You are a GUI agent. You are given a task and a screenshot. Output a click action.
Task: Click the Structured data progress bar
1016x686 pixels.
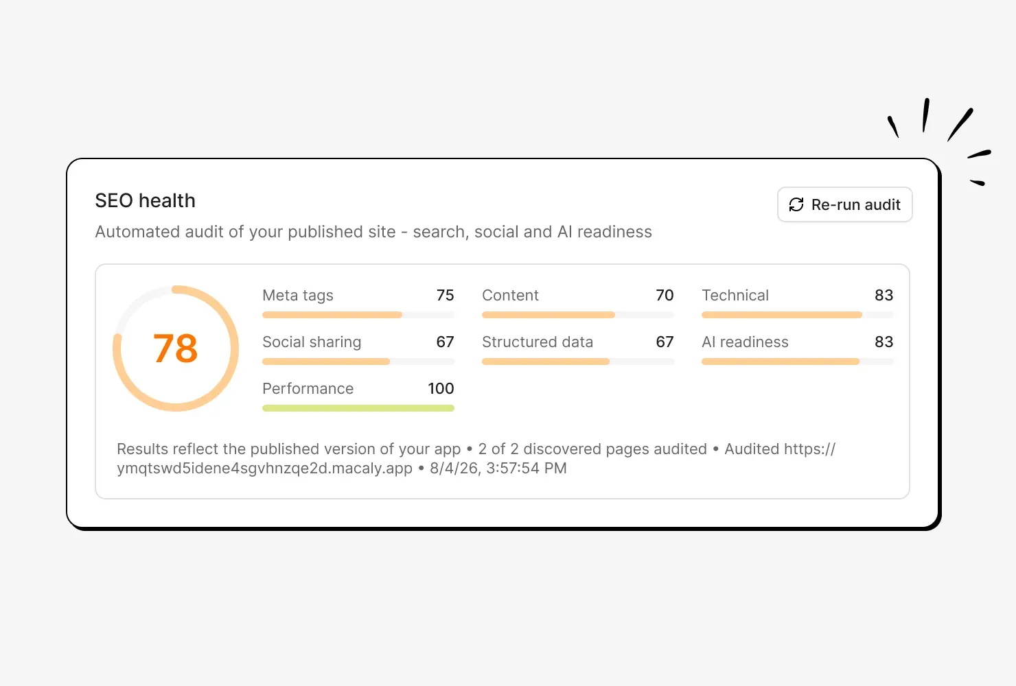pos(578,362)
